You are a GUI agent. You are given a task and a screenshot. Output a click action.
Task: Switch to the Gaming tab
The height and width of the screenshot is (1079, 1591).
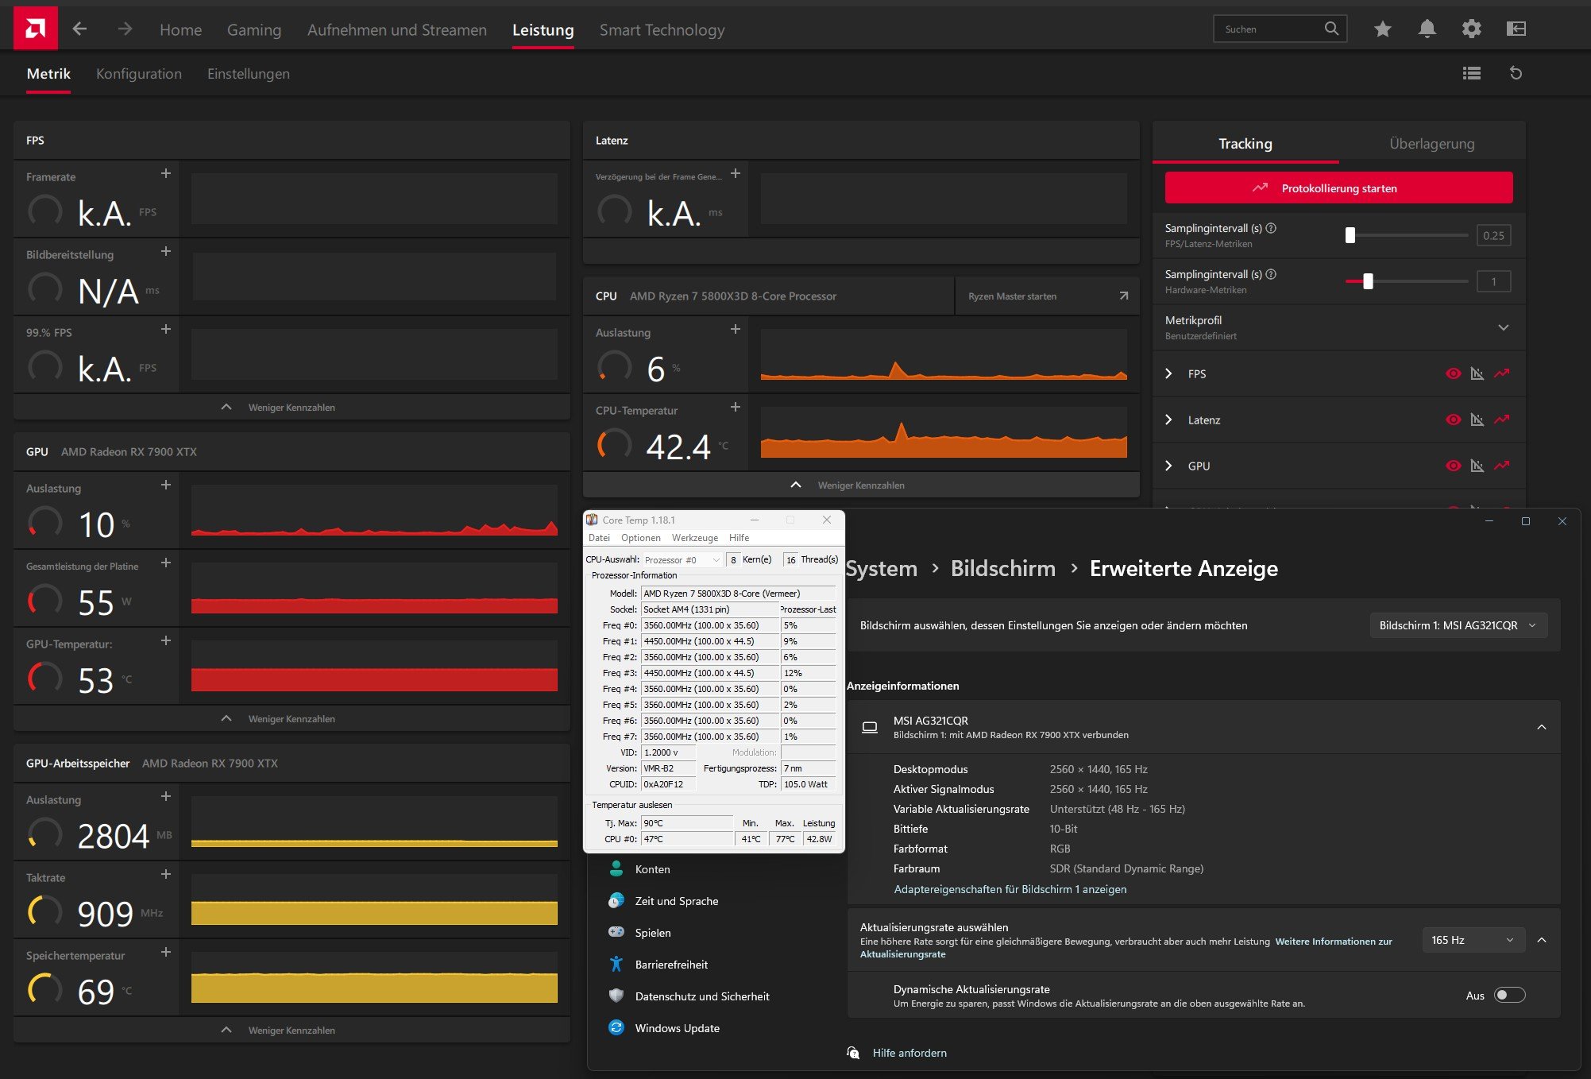[253, 30]
